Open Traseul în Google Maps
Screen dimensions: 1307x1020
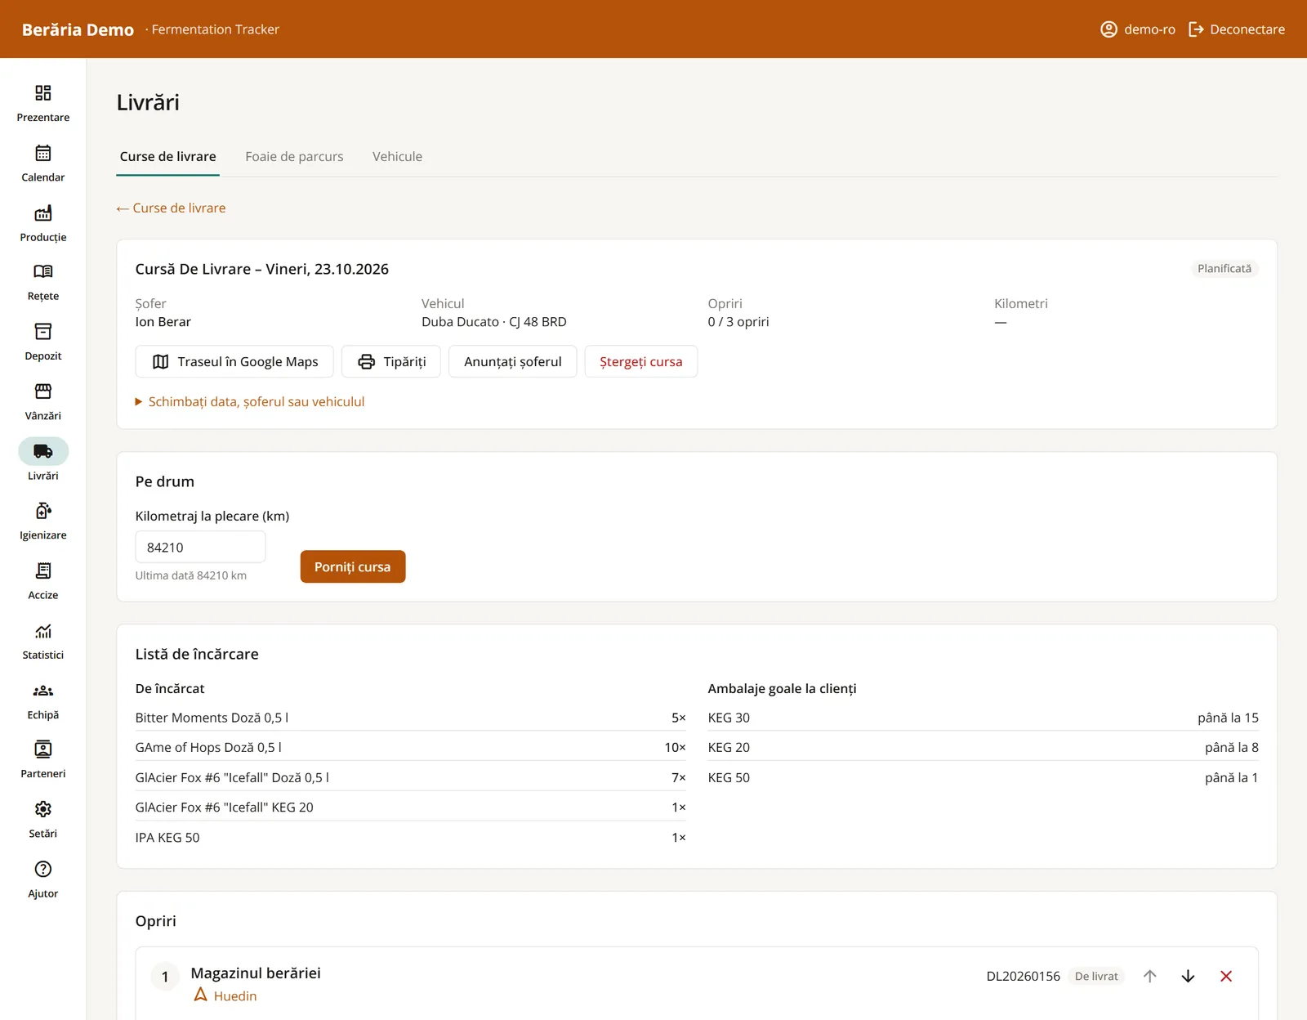pyautogui.click(x=234, y=361)
